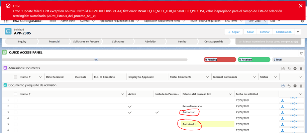The height and width of the screenshot is (133, 307).
Task: Click the 0 Pending red indicator
Action: click(220, 60)
